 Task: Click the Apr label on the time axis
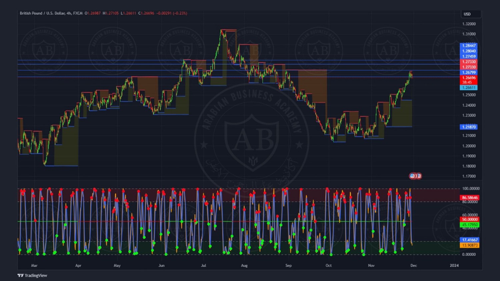click(78, 265)
